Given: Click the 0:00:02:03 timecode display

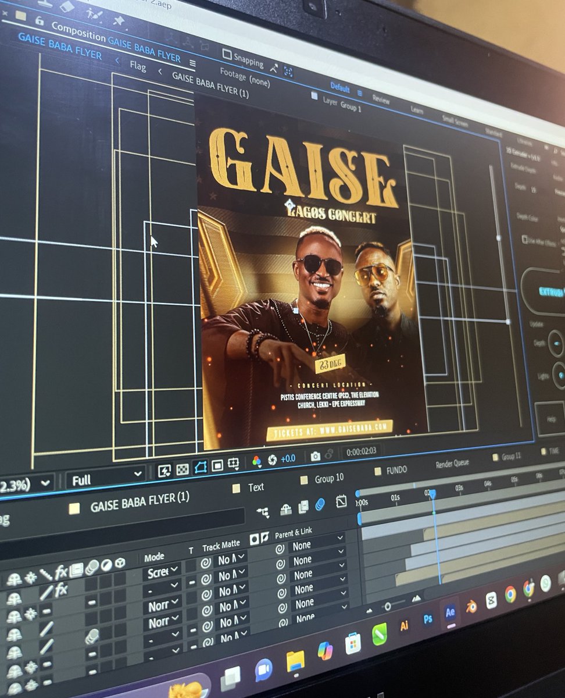Looking at the screenshot, I should [x=361, y=451].
